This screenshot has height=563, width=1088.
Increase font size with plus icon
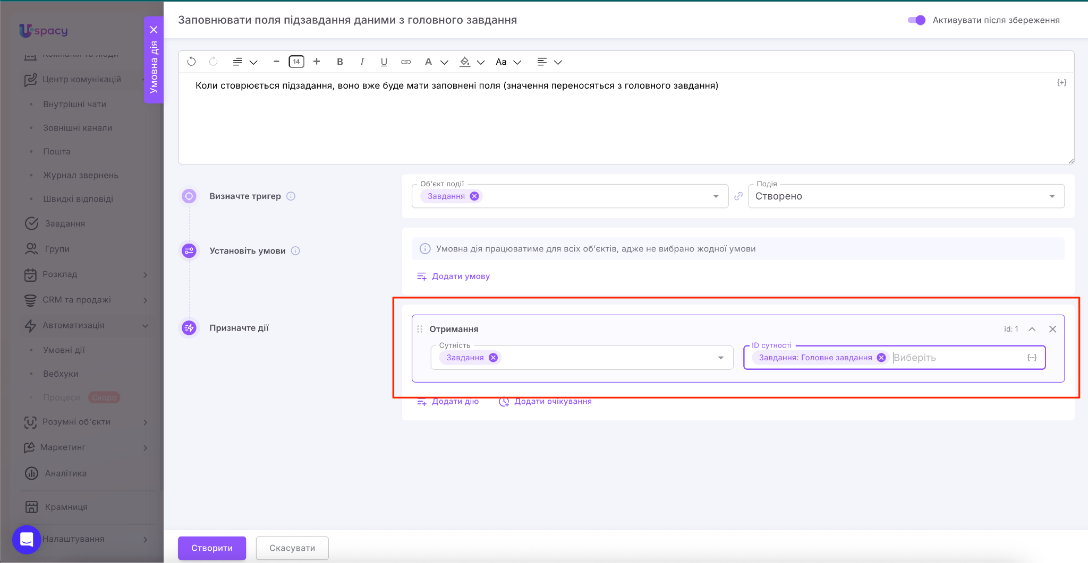pos(317,62)
